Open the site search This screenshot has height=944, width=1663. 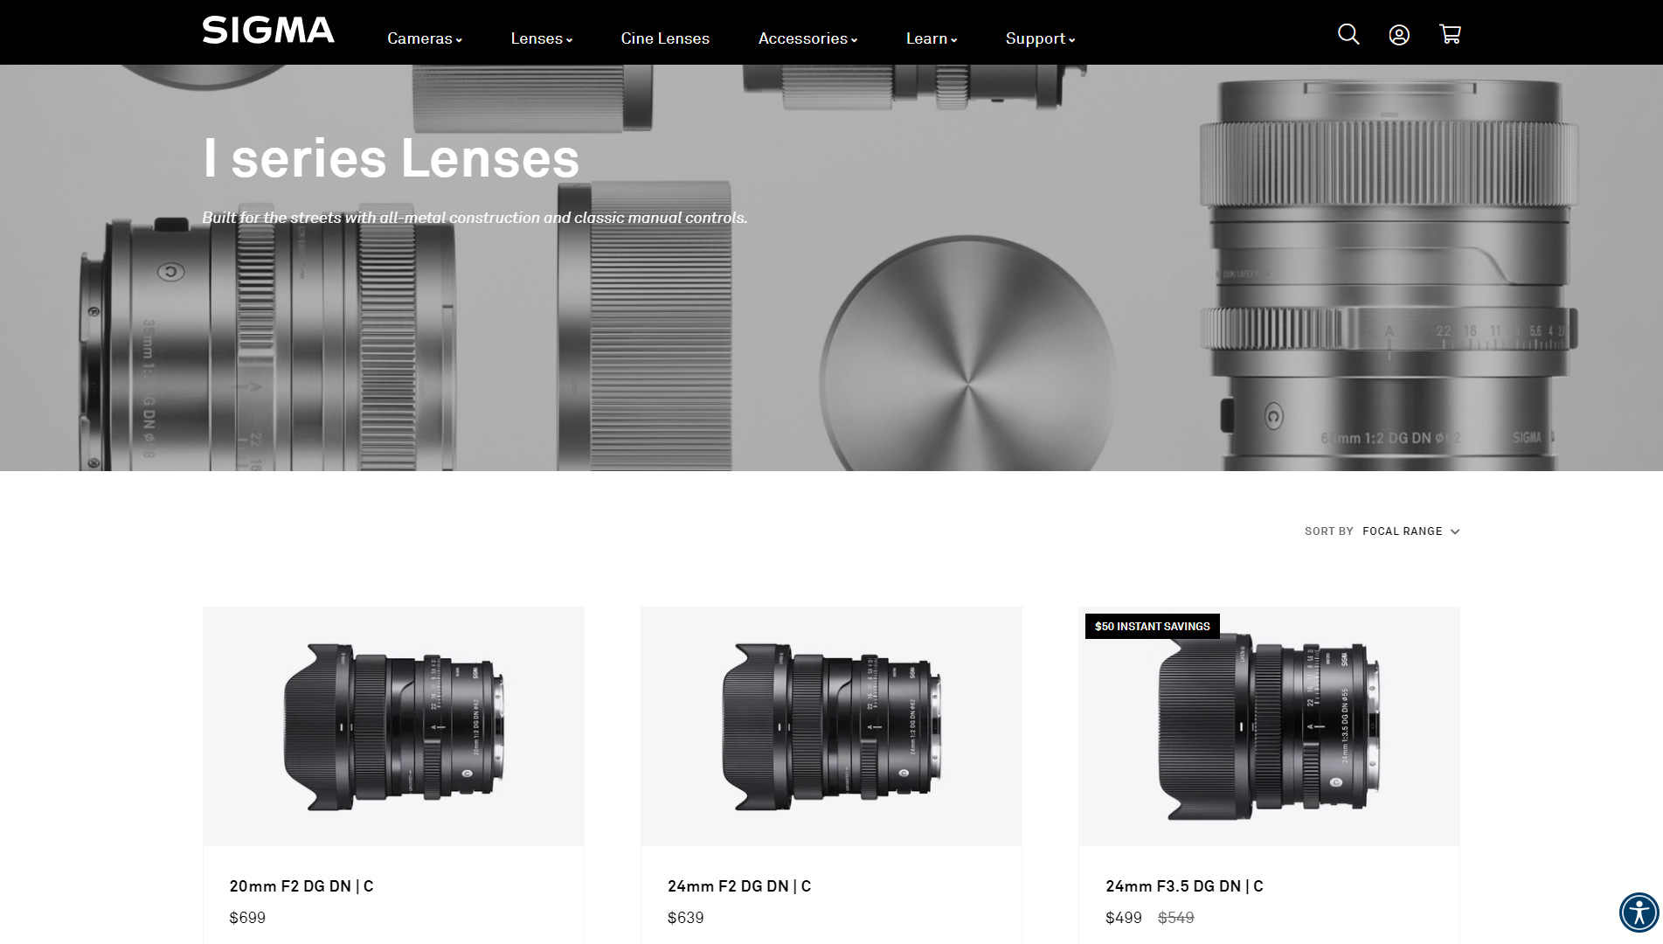(x=1347, y=34)
